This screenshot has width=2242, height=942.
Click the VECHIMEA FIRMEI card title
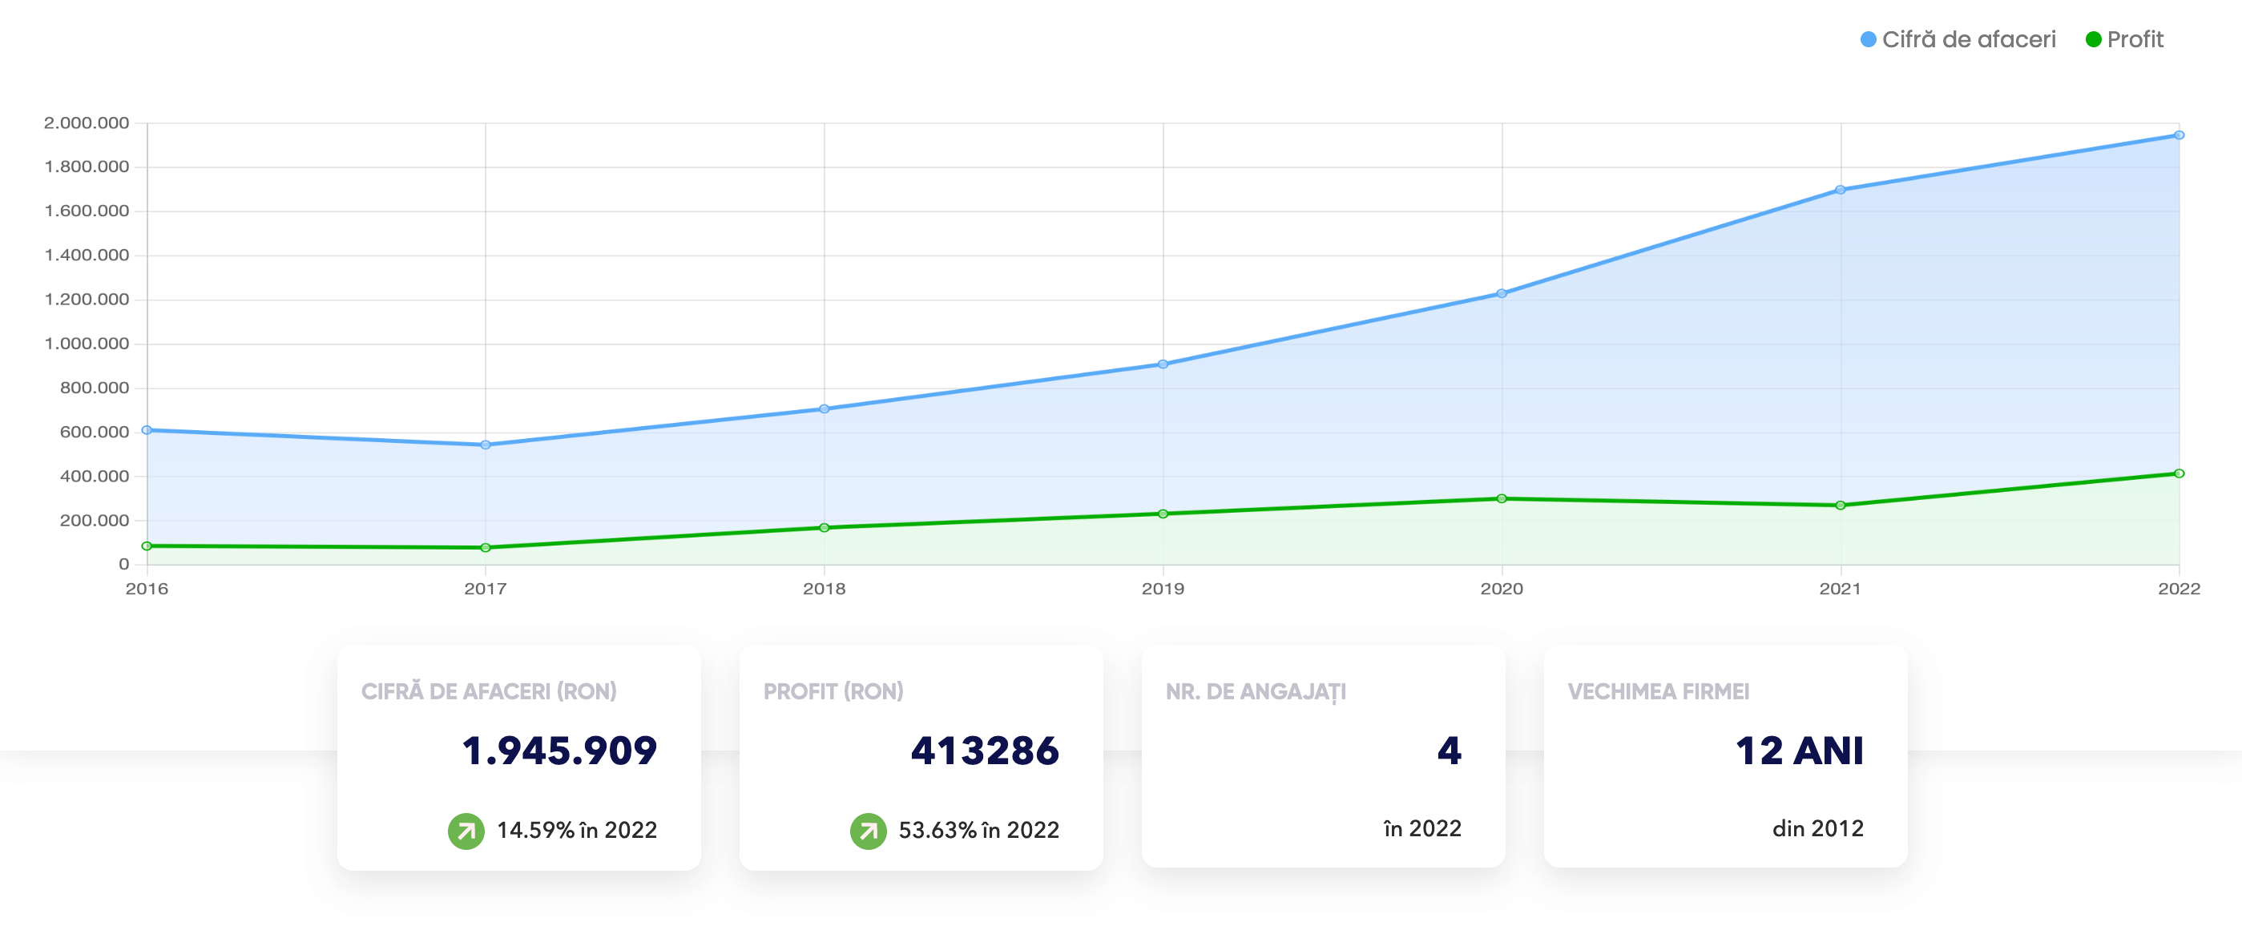[1658, 691]
